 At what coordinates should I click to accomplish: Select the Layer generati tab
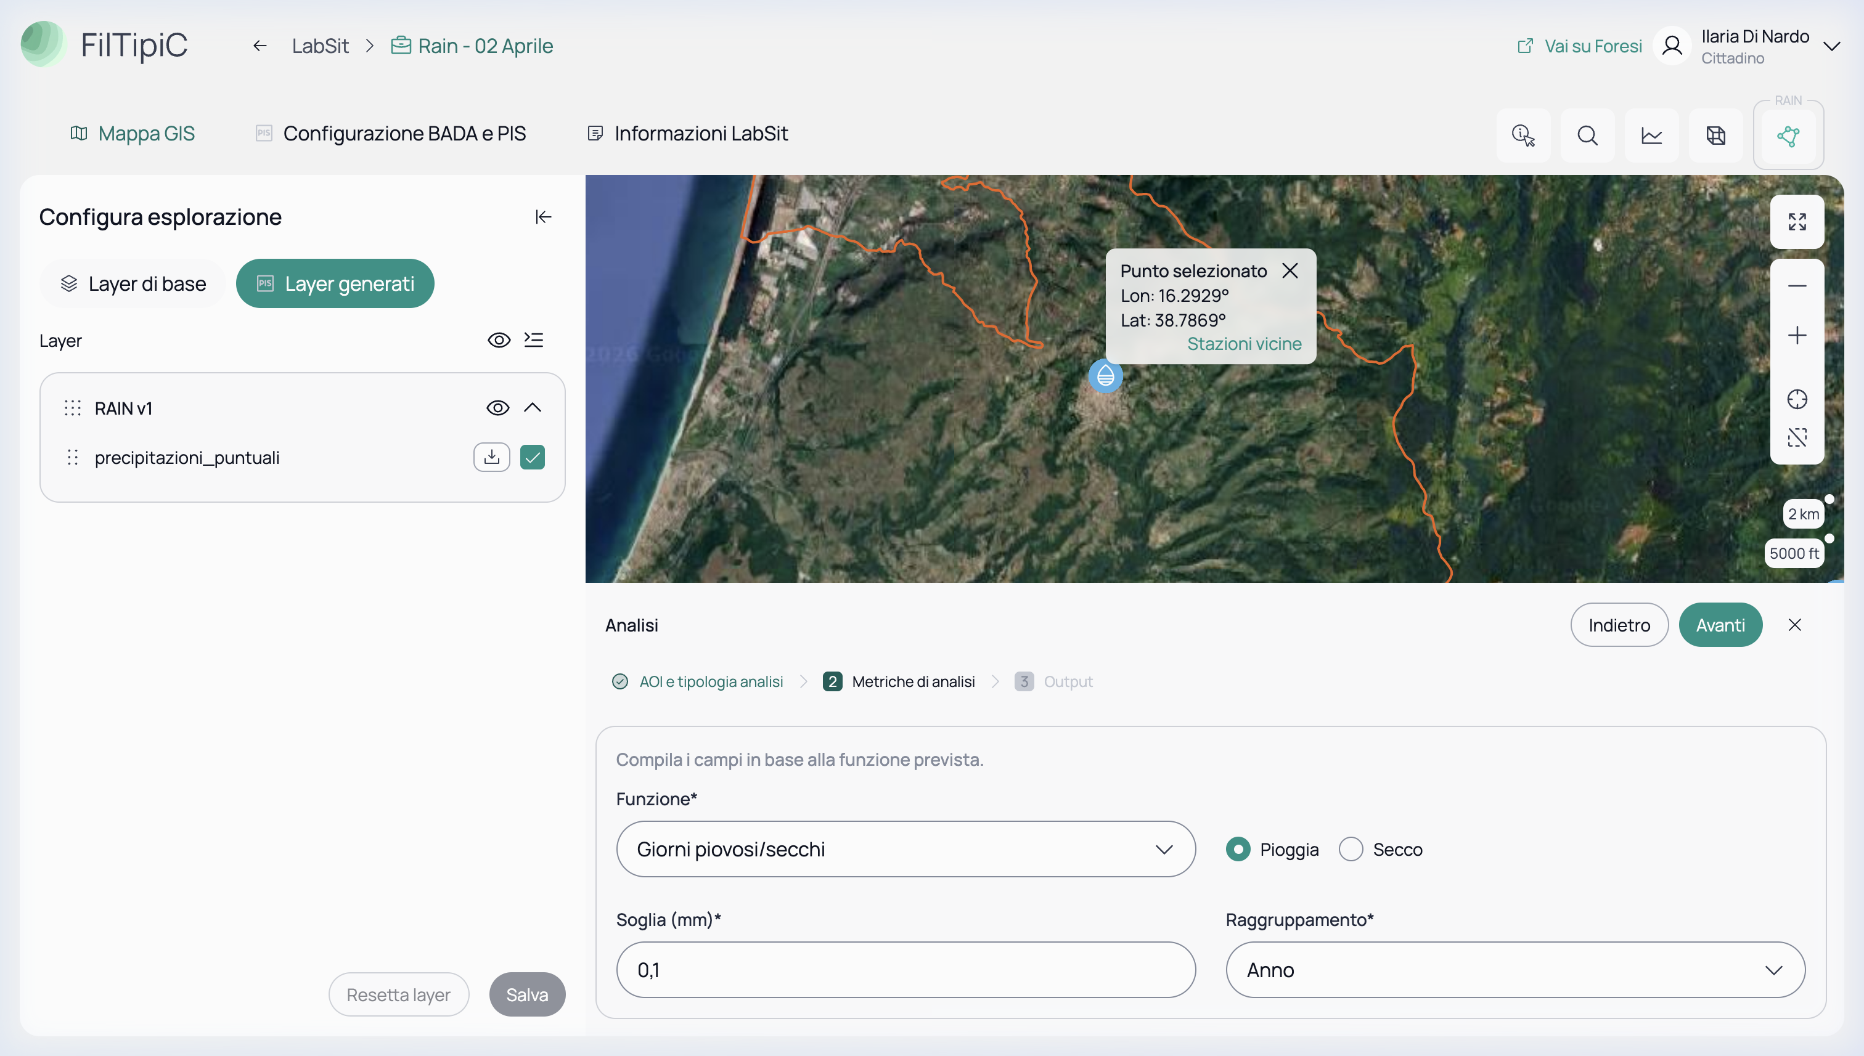pyautogui.click(x=335, y=283)
